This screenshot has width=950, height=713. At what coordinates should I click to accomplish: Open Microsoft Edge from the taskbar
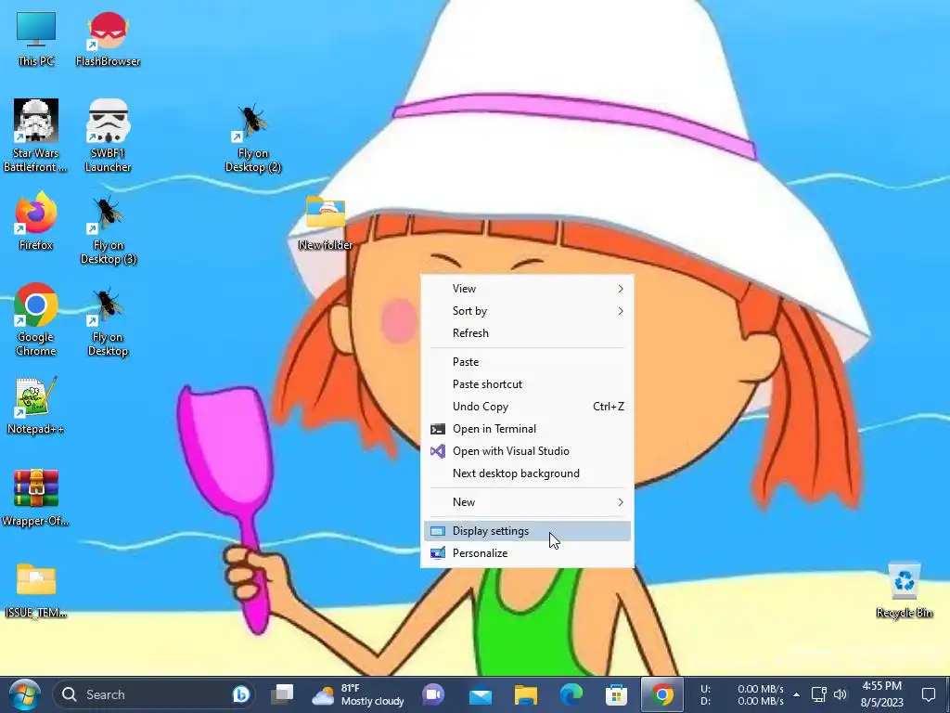click(x=571, y=694)
